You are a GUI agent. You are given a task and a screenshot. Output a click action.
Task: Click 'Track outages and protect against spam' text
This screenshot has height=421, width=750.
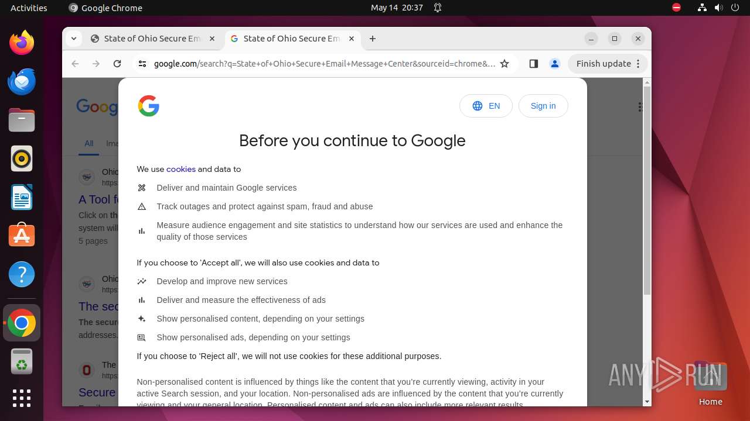coord(265,206)
